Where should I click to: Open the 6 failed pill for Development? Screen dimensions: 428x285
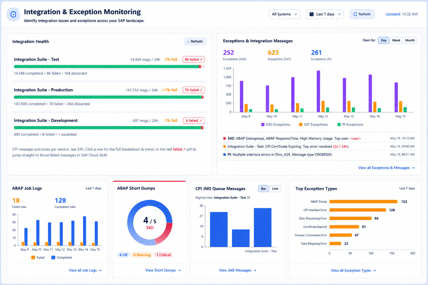click(194, 121)
